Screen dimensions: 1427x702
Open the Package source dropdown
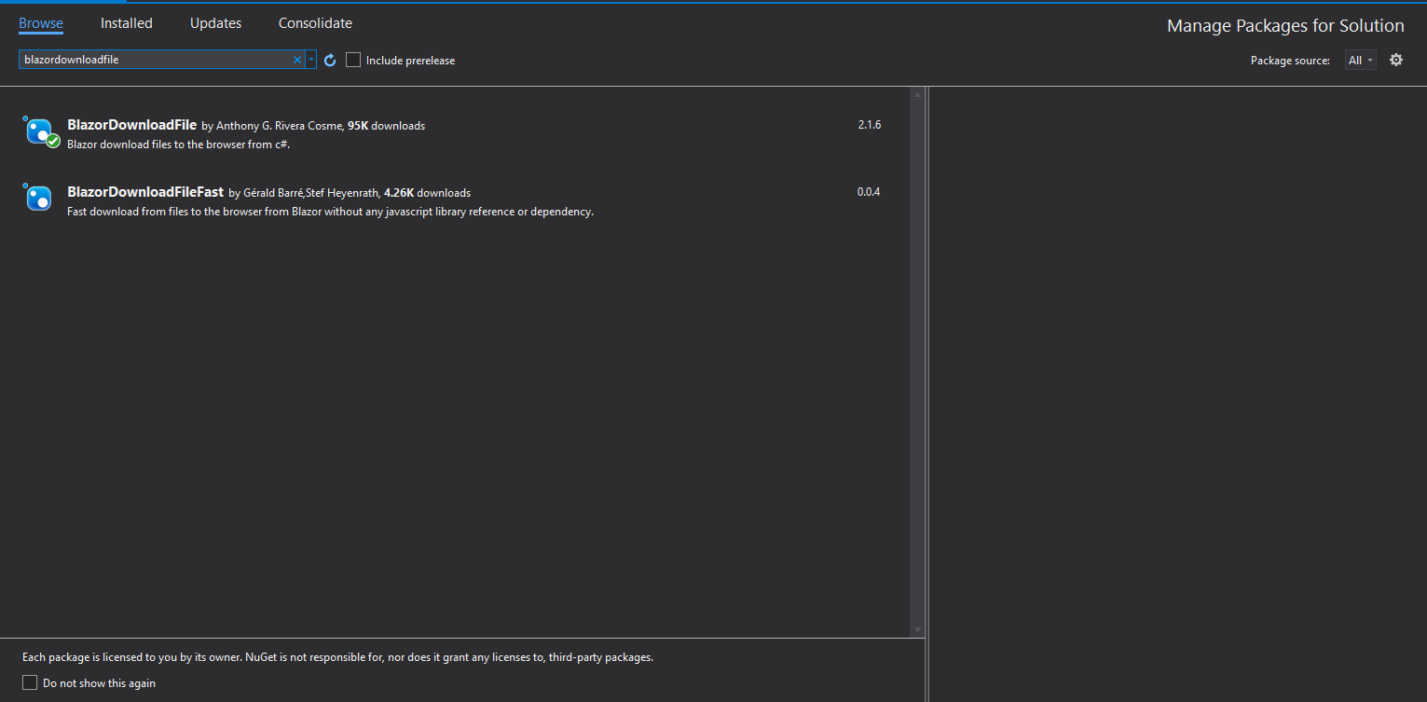pos(1360,61)
